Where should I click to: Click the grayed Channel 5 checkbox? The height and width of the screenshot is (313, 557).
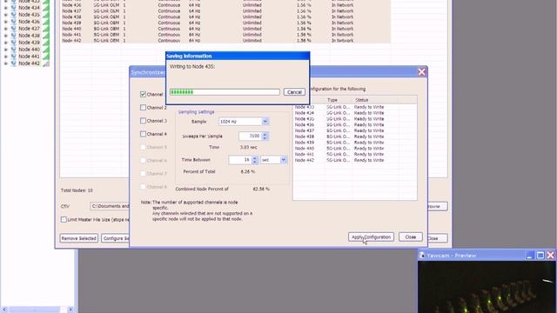click(x=143, y=147)
